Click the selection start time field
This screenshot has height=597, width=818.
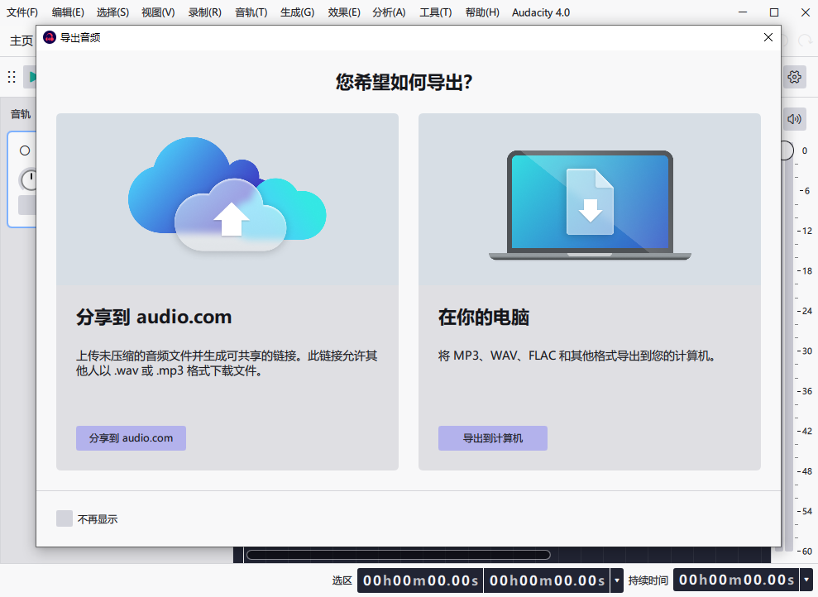[420, 580]
